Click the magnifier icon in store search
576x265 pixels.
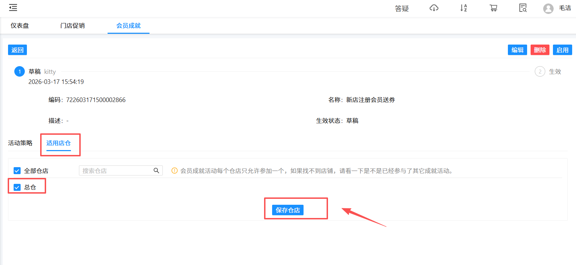tap(156, 171)
